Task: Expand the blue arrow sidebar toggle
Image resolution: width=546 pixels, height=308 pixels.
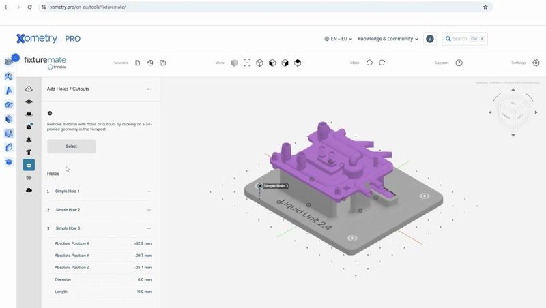Action: pyautogui.click(x=15, y=57)
